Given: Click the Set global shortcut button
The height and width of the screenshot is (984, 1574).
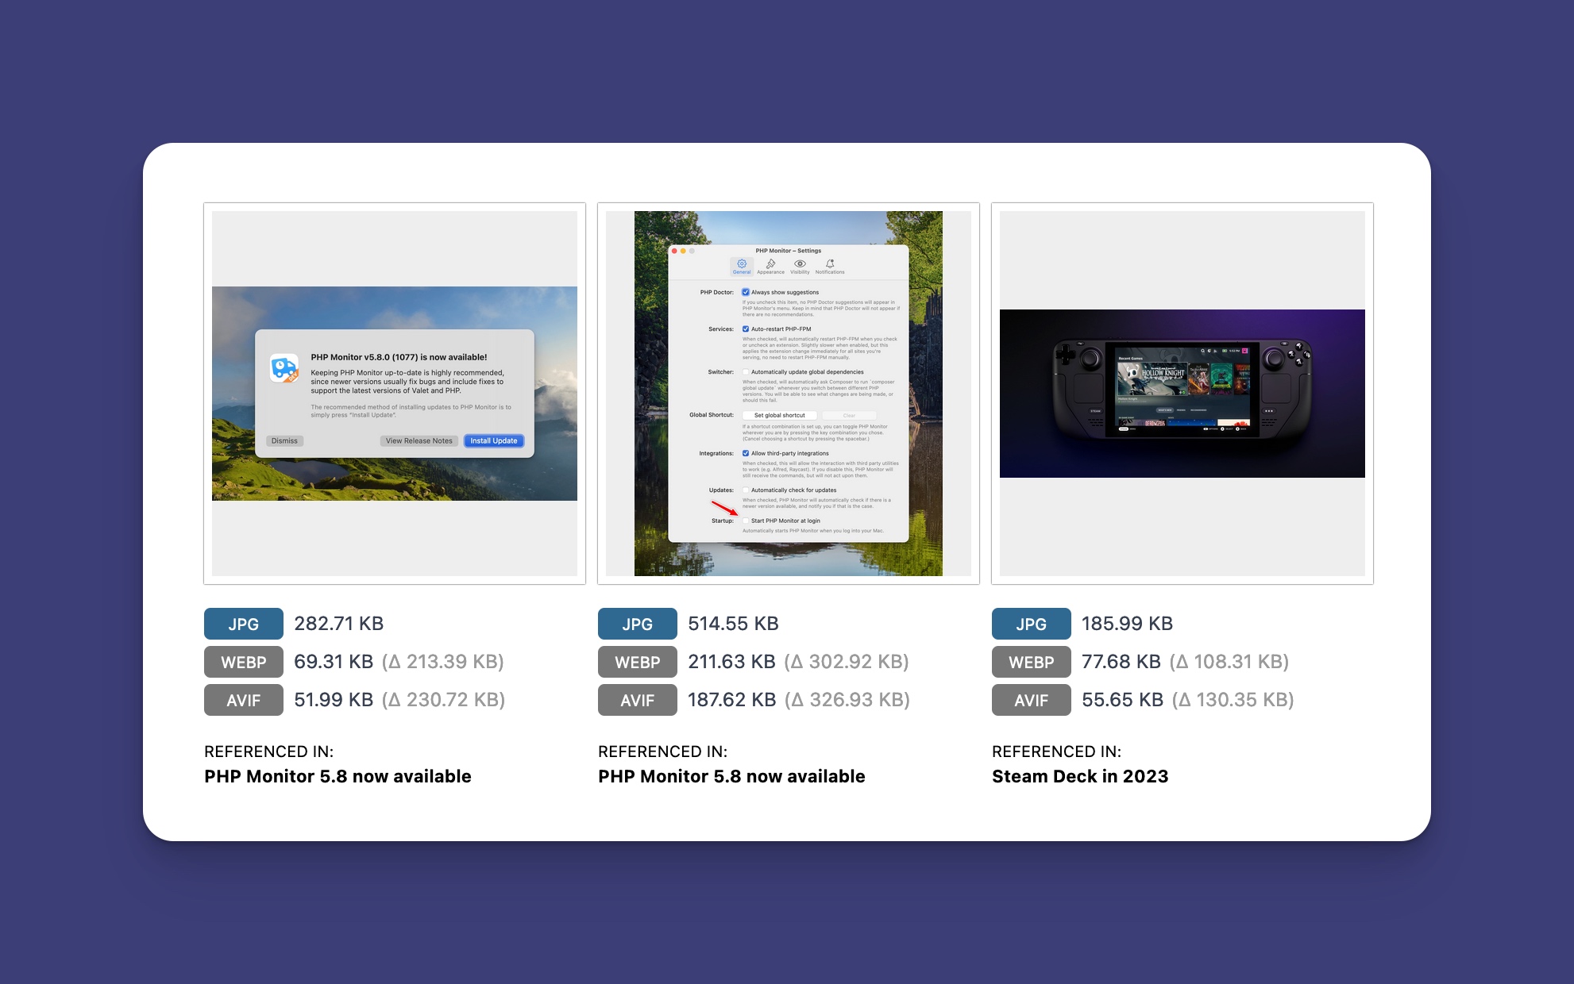Looking at the screenshot, I should pos(779,415).
